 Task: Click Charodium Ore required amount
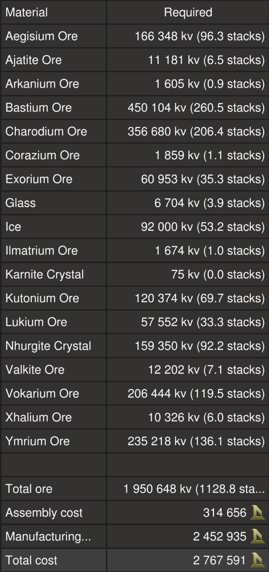(196, 132)
